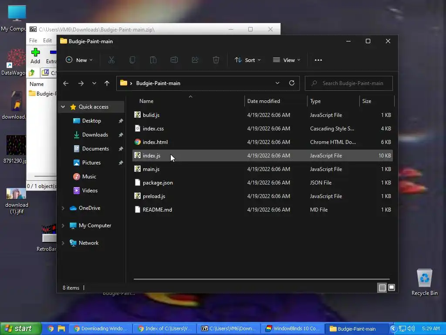The width and height of the screenshot is (446, 335).
Task: Open the Sort dropdown menu
Action: [x=247, y=60]
